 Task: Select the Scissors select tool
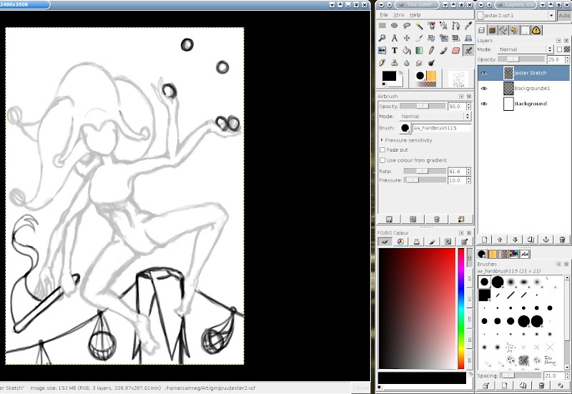[443, 26]
